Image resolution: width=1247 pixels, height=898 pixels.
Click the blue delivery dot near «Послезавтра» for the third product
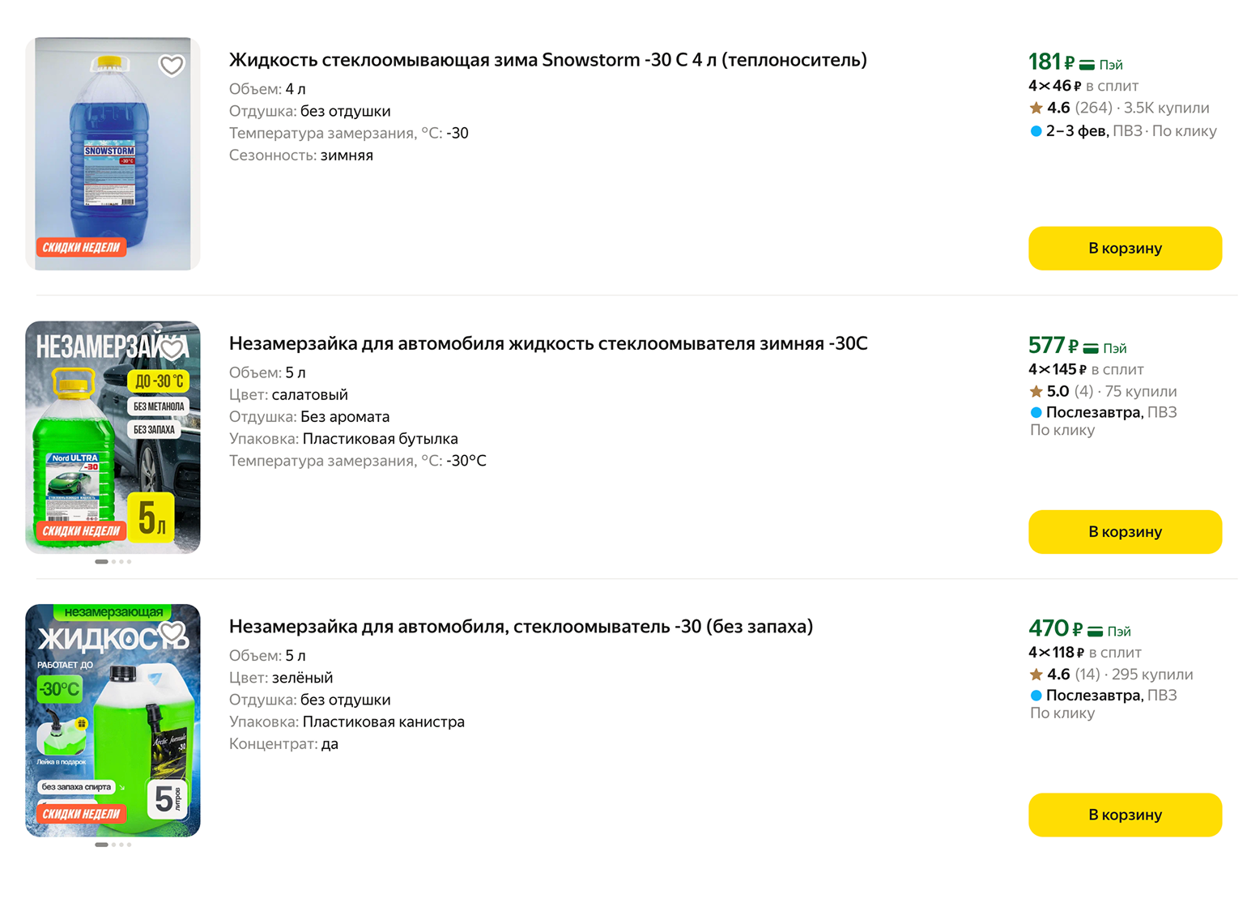(x=1035, y=695)
